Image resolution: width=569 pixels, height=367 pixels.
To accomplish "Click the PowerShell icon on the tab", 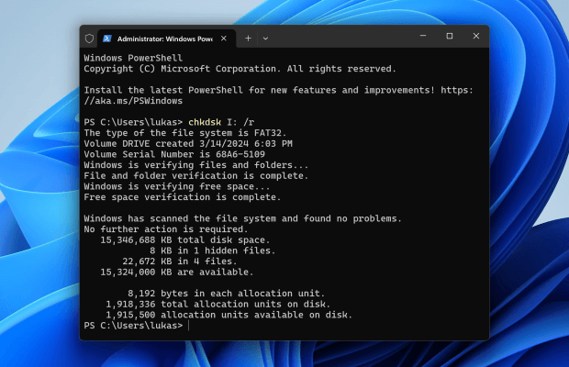I will (x=107, y=39).
